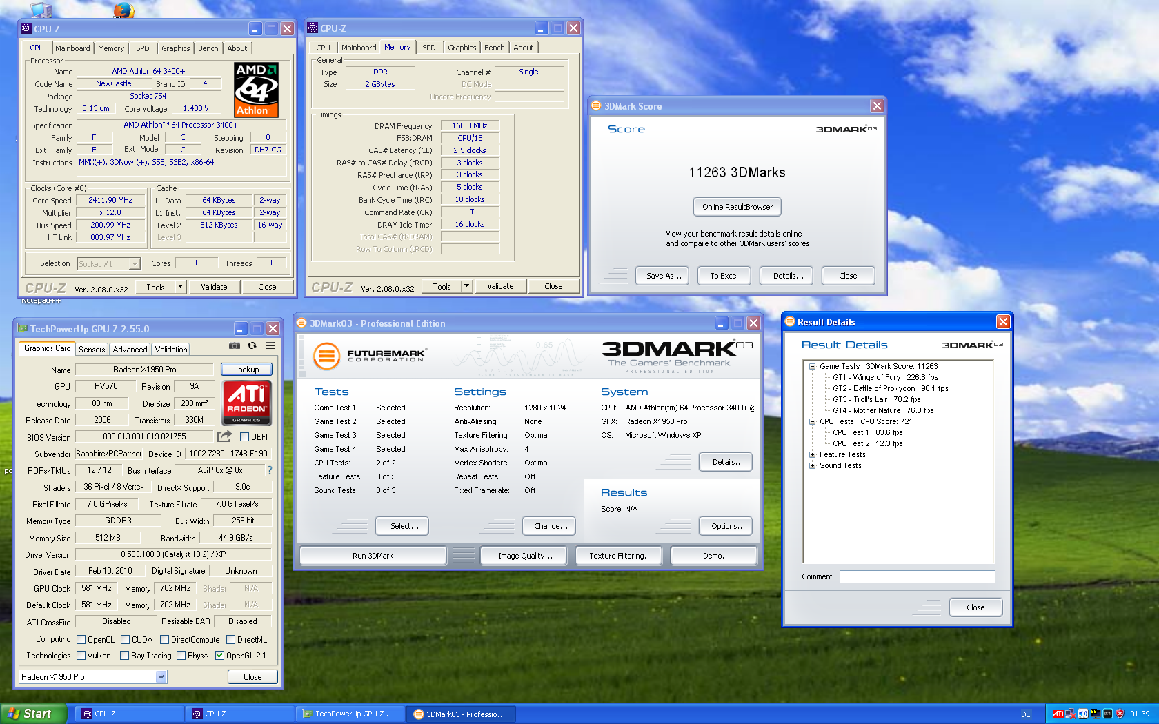Switch to the GPU-Z Sensors tab
The width and height of the screenshot is (1159, 724).
tap(92, 350)
